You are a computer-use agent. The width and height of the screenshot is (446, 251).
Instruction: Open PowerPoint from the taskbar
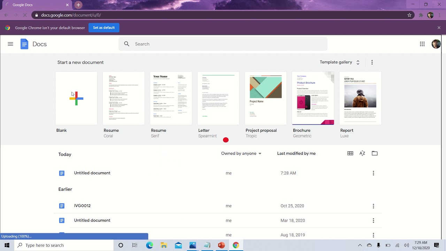point(221,245)
